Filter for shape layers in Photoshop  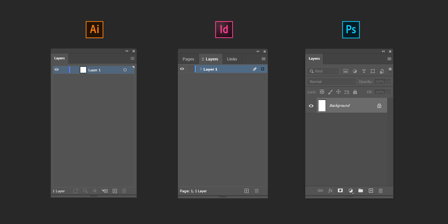(x=373, y=71)
